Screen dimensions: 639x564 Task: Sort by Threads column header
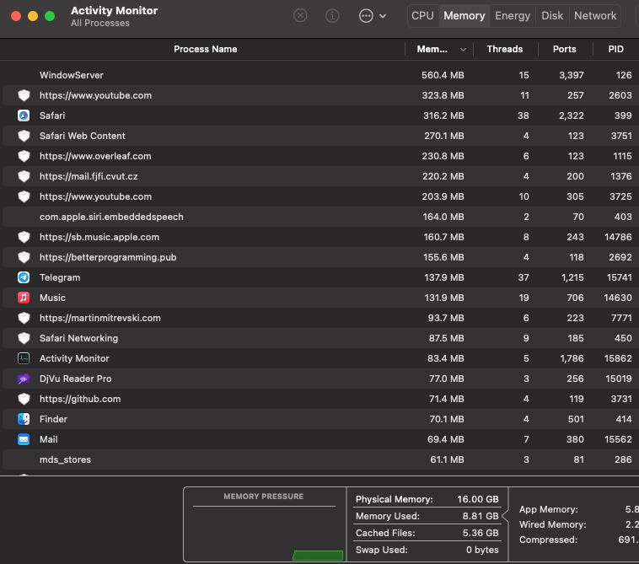coord(504,49)
